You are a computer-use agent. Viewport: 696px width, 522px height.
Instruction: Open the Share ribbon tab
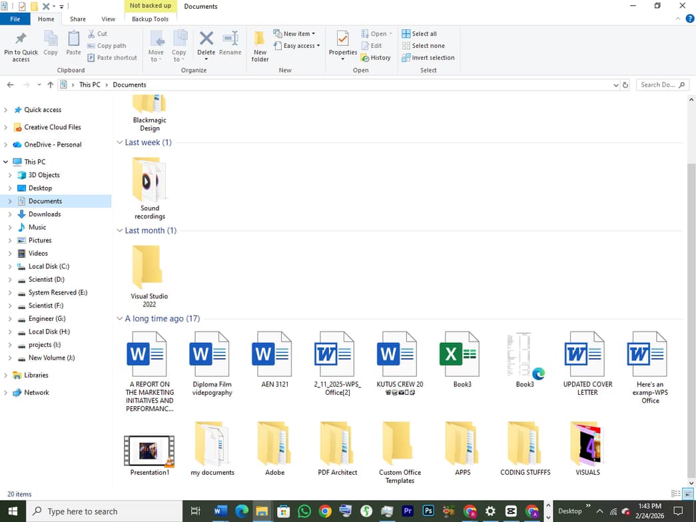point(78,19)
